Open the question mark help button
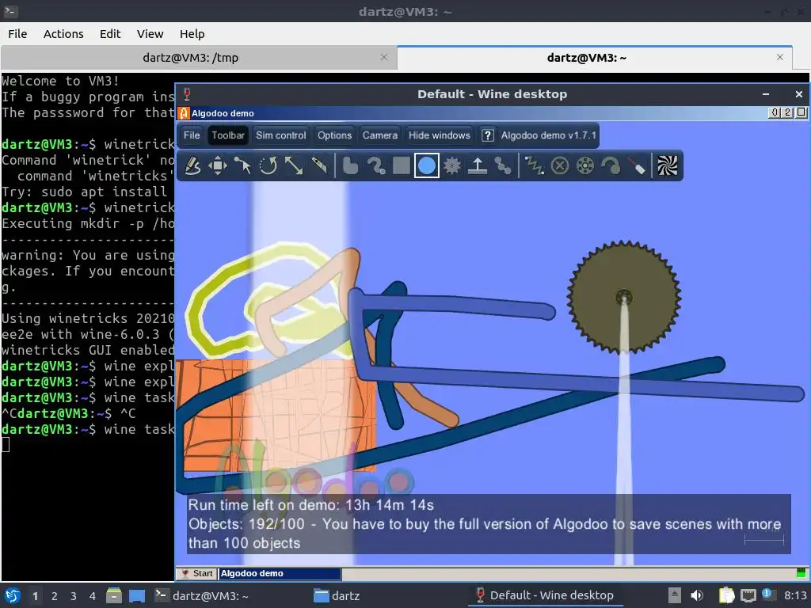 tap(487, 135)
